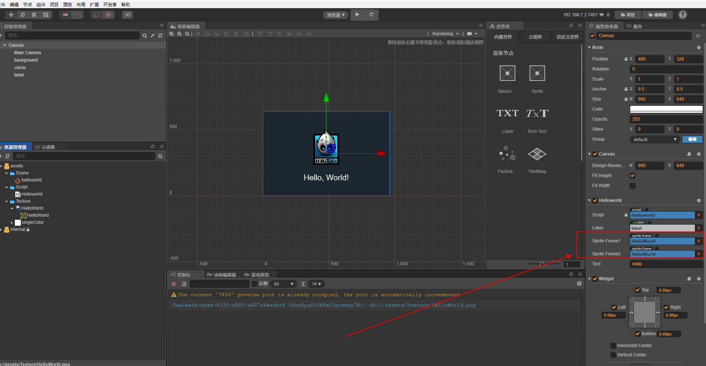Uncheck the Widget Top alignment
Image resolution: width=706 pixels, height=366 pixels.
pyautogui.click(x=638, y=290)
